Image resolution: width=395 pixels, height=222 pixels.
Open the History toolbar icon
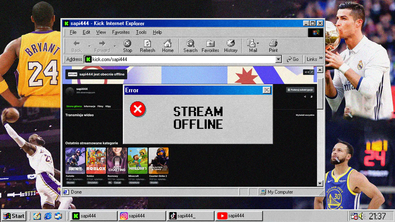coord(230,43)
